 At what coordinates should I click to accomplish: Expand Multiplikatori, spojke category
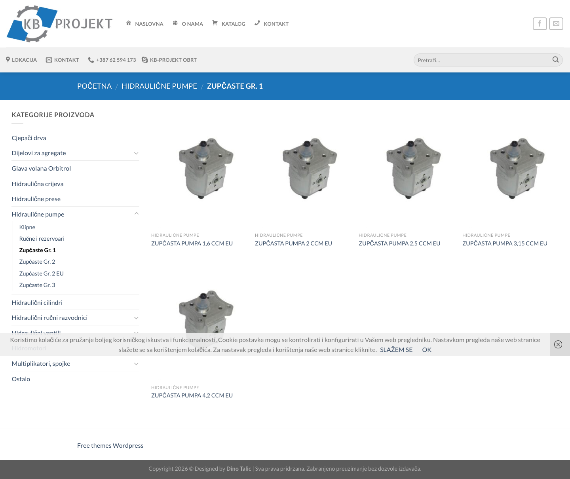(x=136, y=364)
